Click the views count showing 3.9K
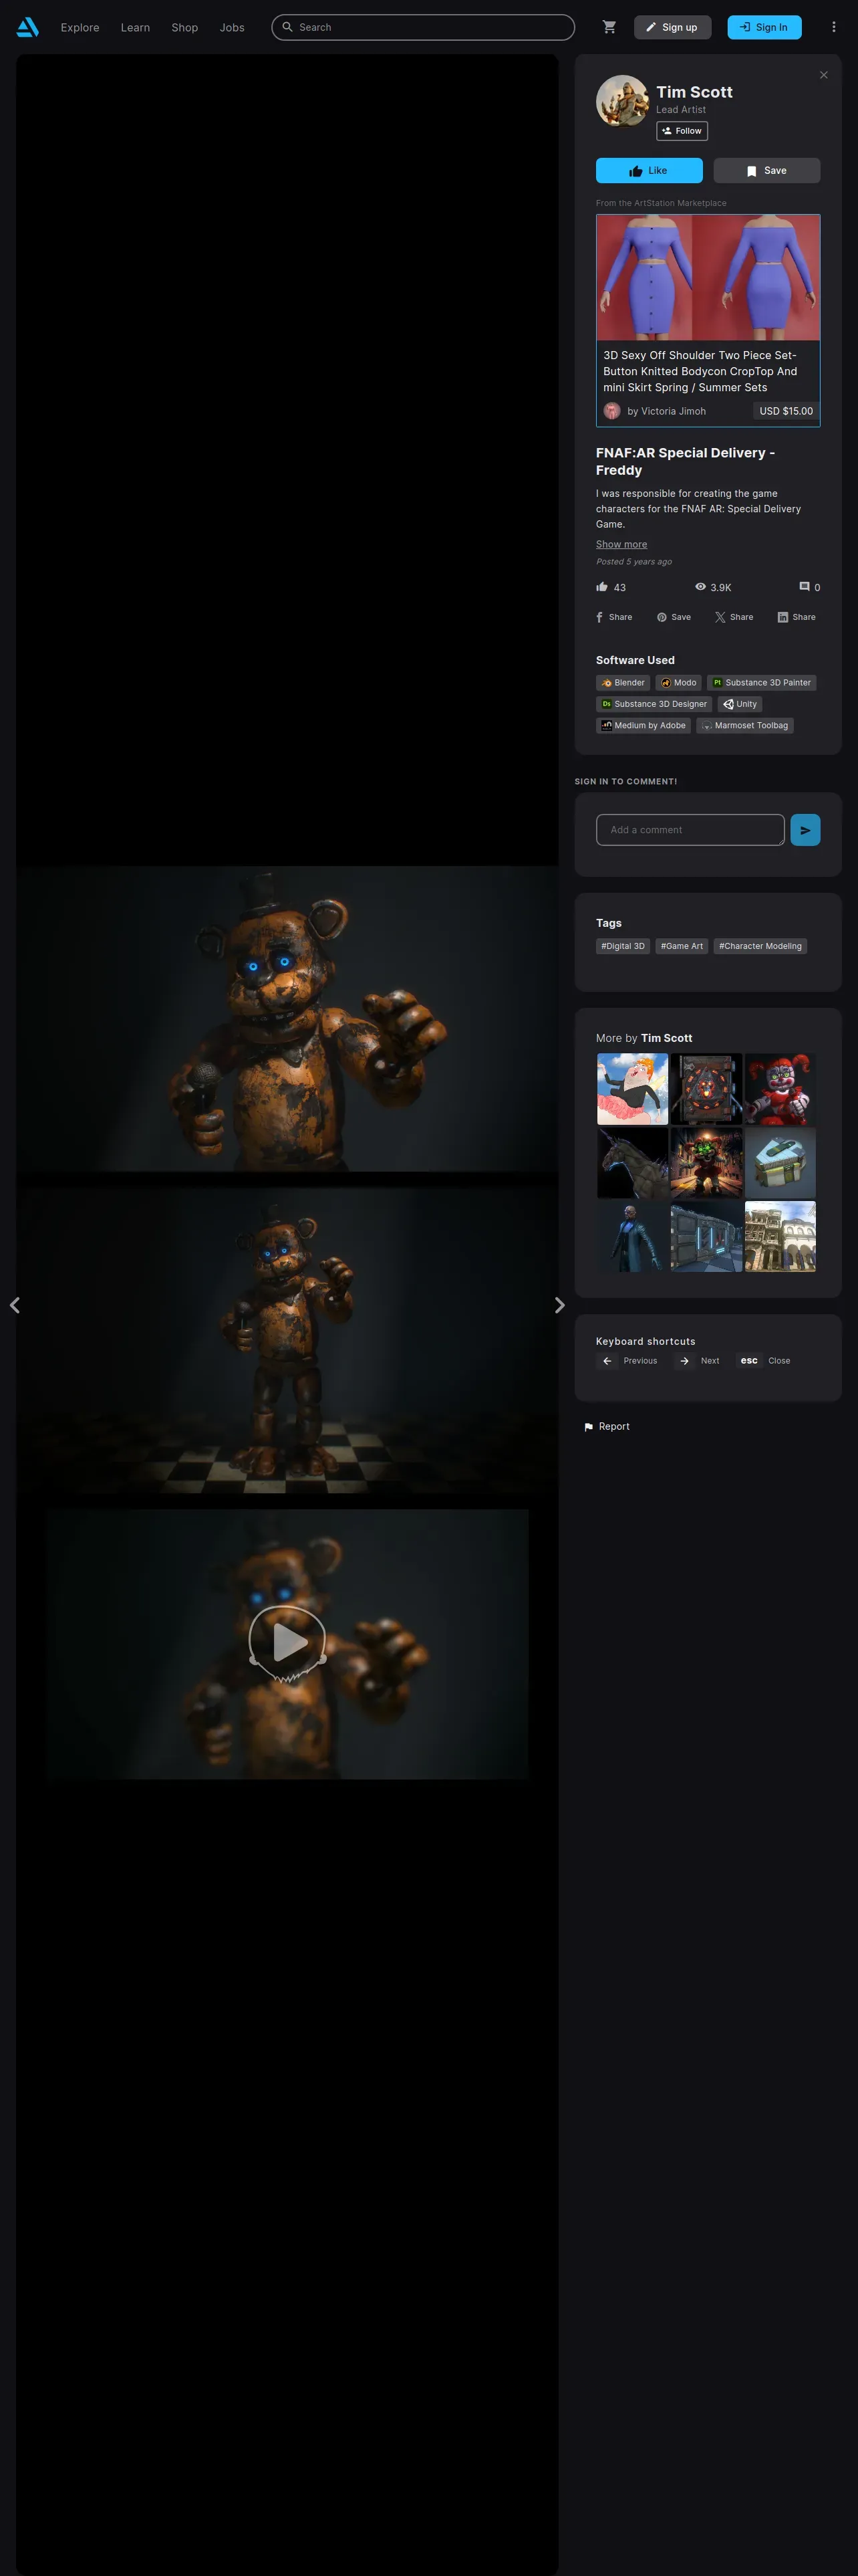The height and width of the screenshot is (2576, 858). point(713,587)
